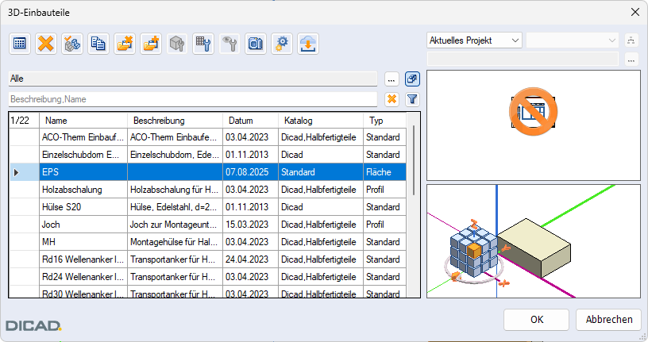This screenshot has height=342, width=648.
Task: Clear the search with the orange X
Action: pos(391,99)
